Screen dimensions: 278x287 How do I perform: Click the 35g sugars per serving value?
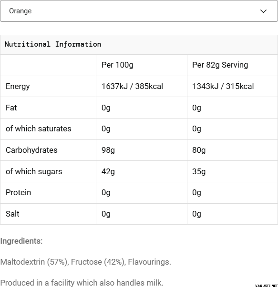coord(199,172)
